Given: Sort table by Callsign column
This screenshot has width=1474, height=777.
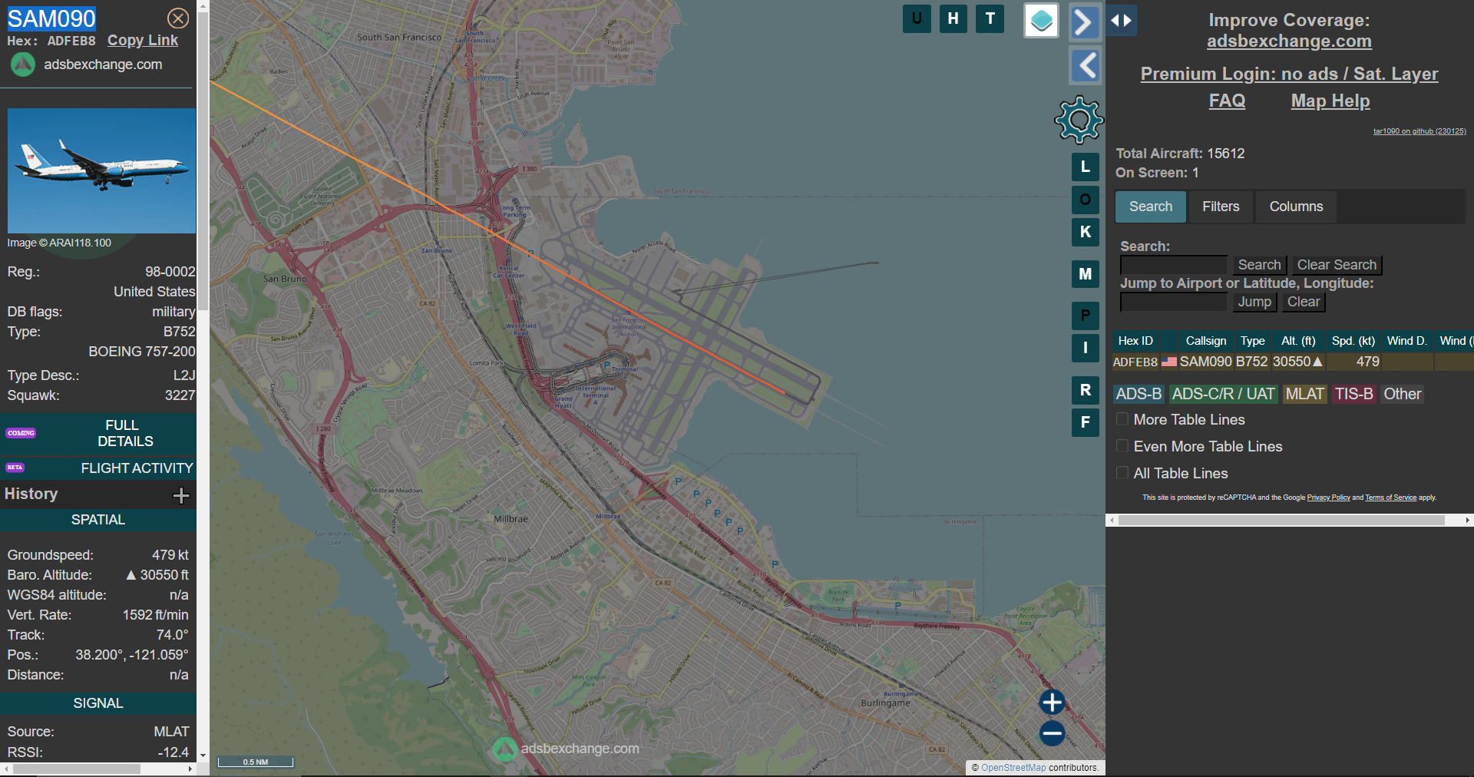Looking at the screenshot, I should (1205, 341).
